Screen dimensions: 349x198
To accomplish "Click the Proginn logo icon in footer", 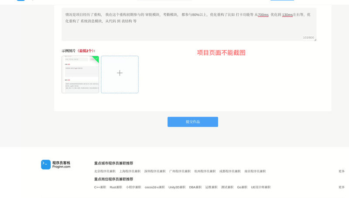I will point(46,164).
